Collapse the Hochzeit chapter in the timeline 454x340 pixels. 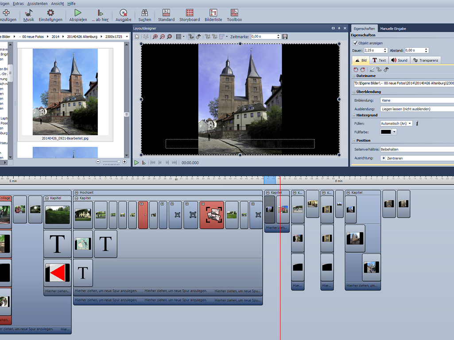[x=77, y=193]
